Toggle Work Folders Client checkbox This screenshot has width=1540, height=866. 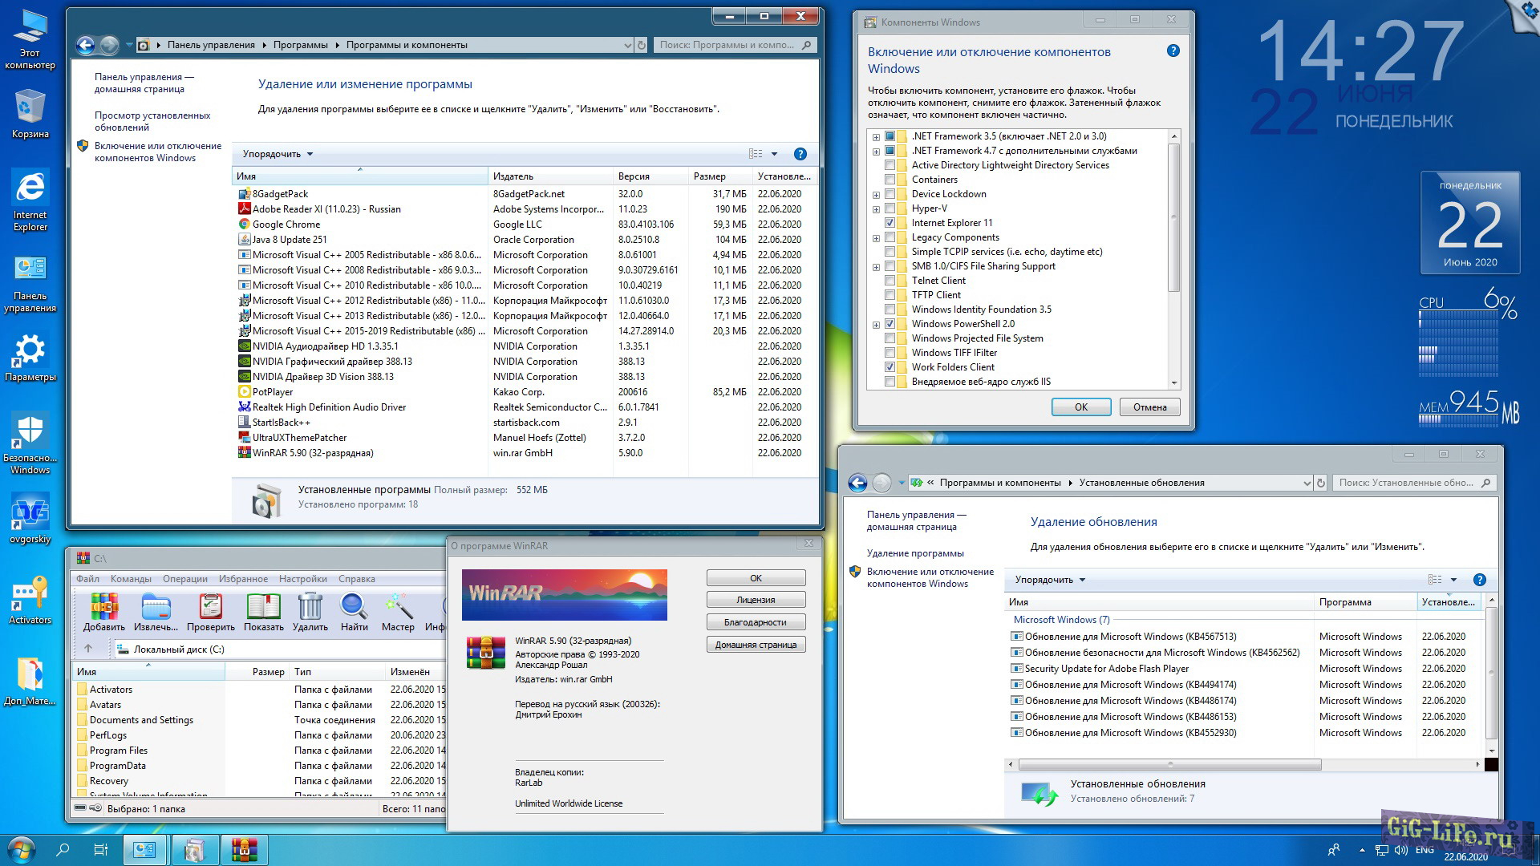890,367
